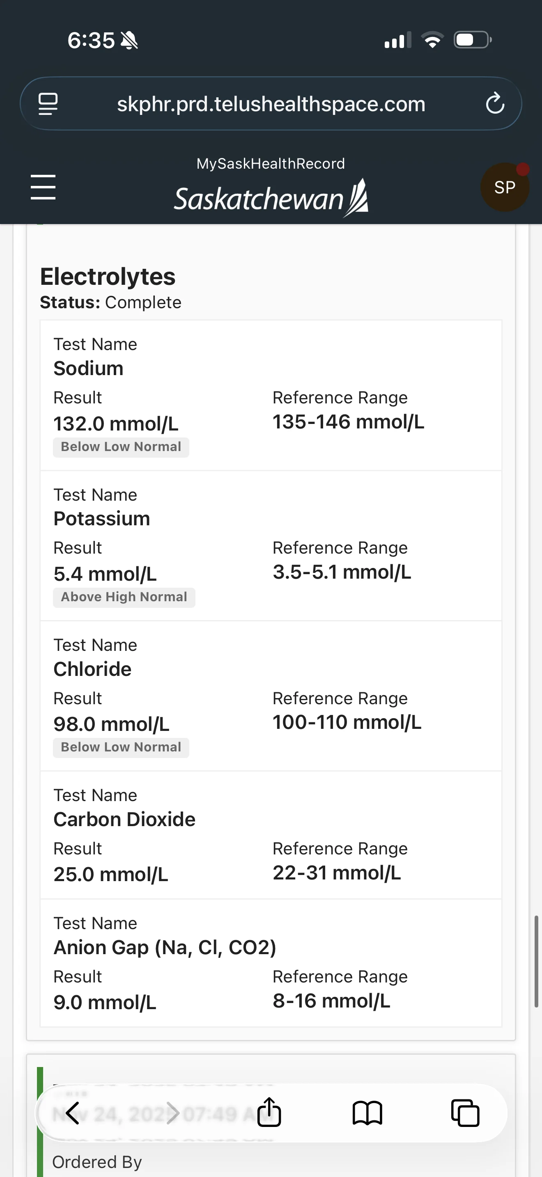
Task: Open the Safari bookmarks icon
Action: tap(367, 1113)
